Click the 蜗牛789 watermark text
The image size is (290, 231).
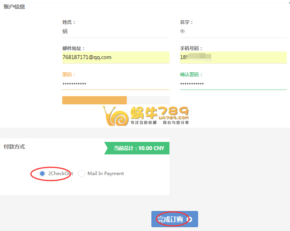click(160, 113)
